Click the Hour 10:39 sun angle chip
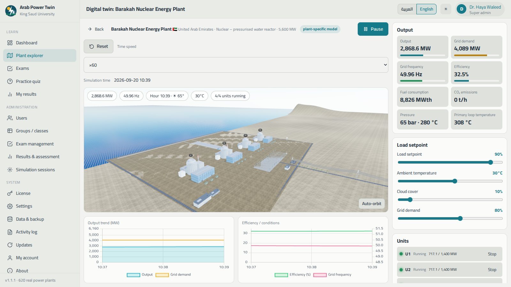 (x=167, y=96)
